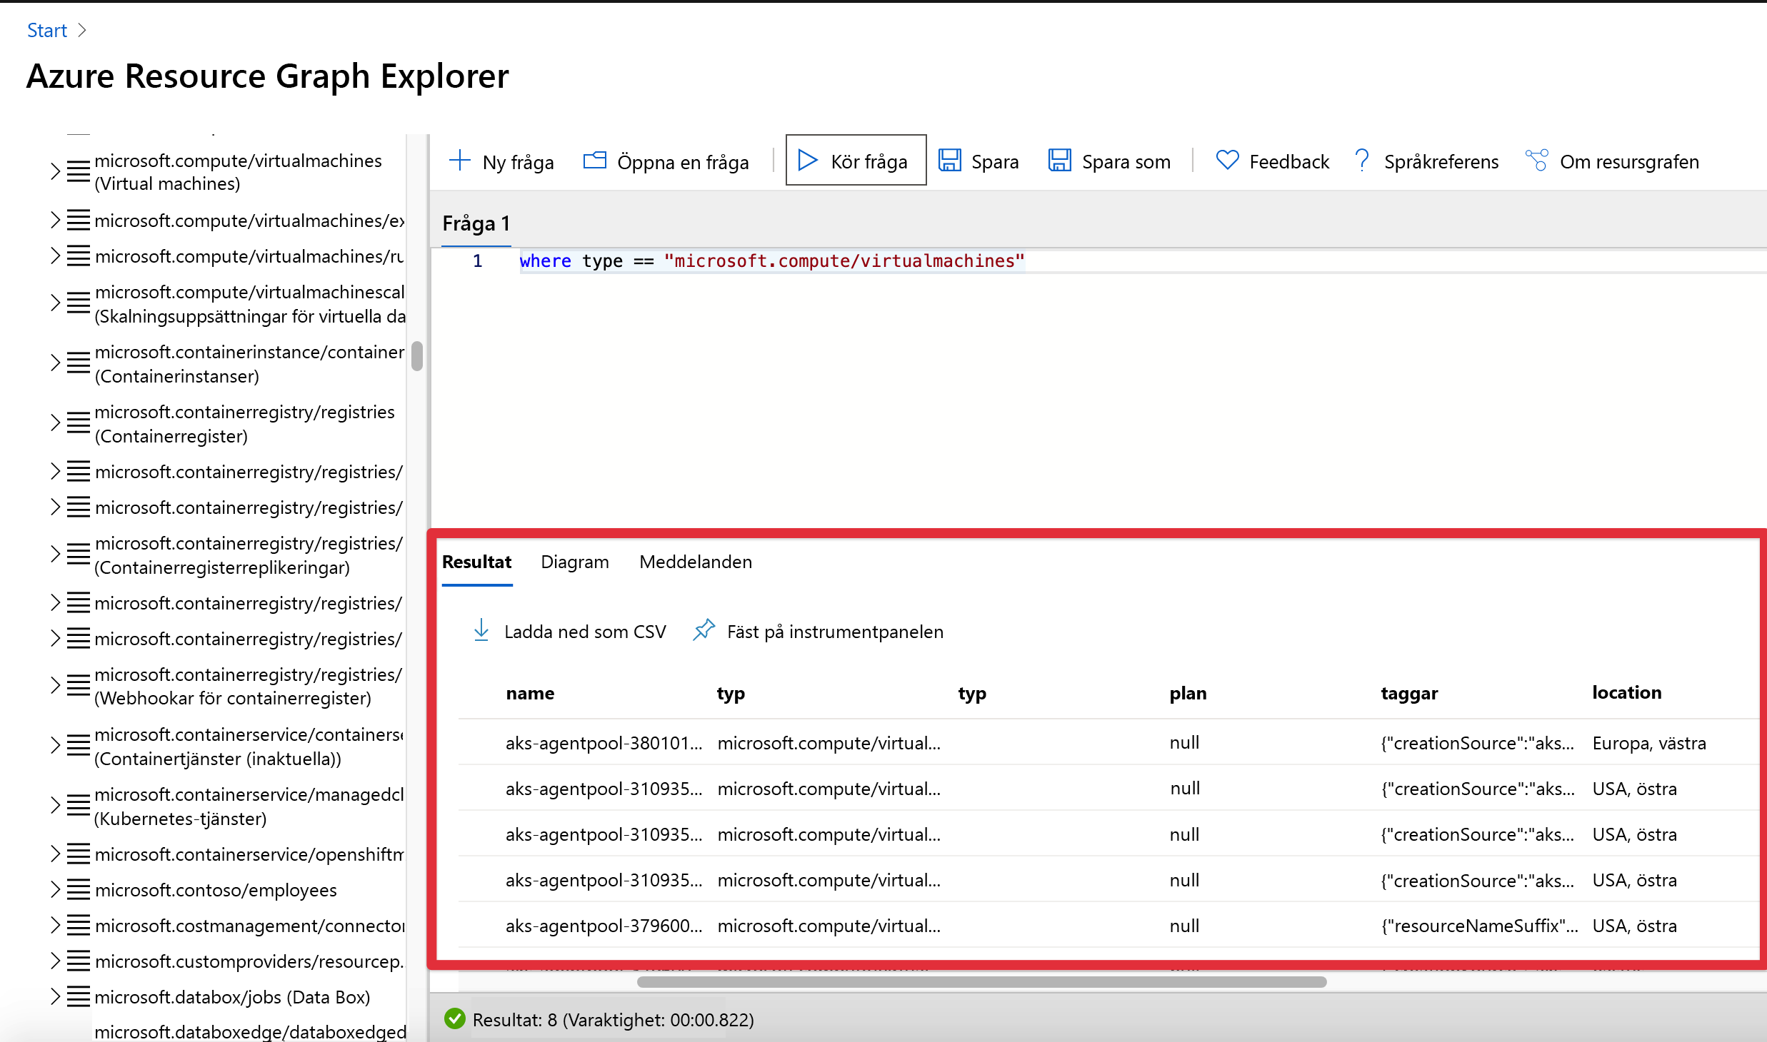Click the list icon beside microsoft.customproviders/resourcep.

point(79,961)
